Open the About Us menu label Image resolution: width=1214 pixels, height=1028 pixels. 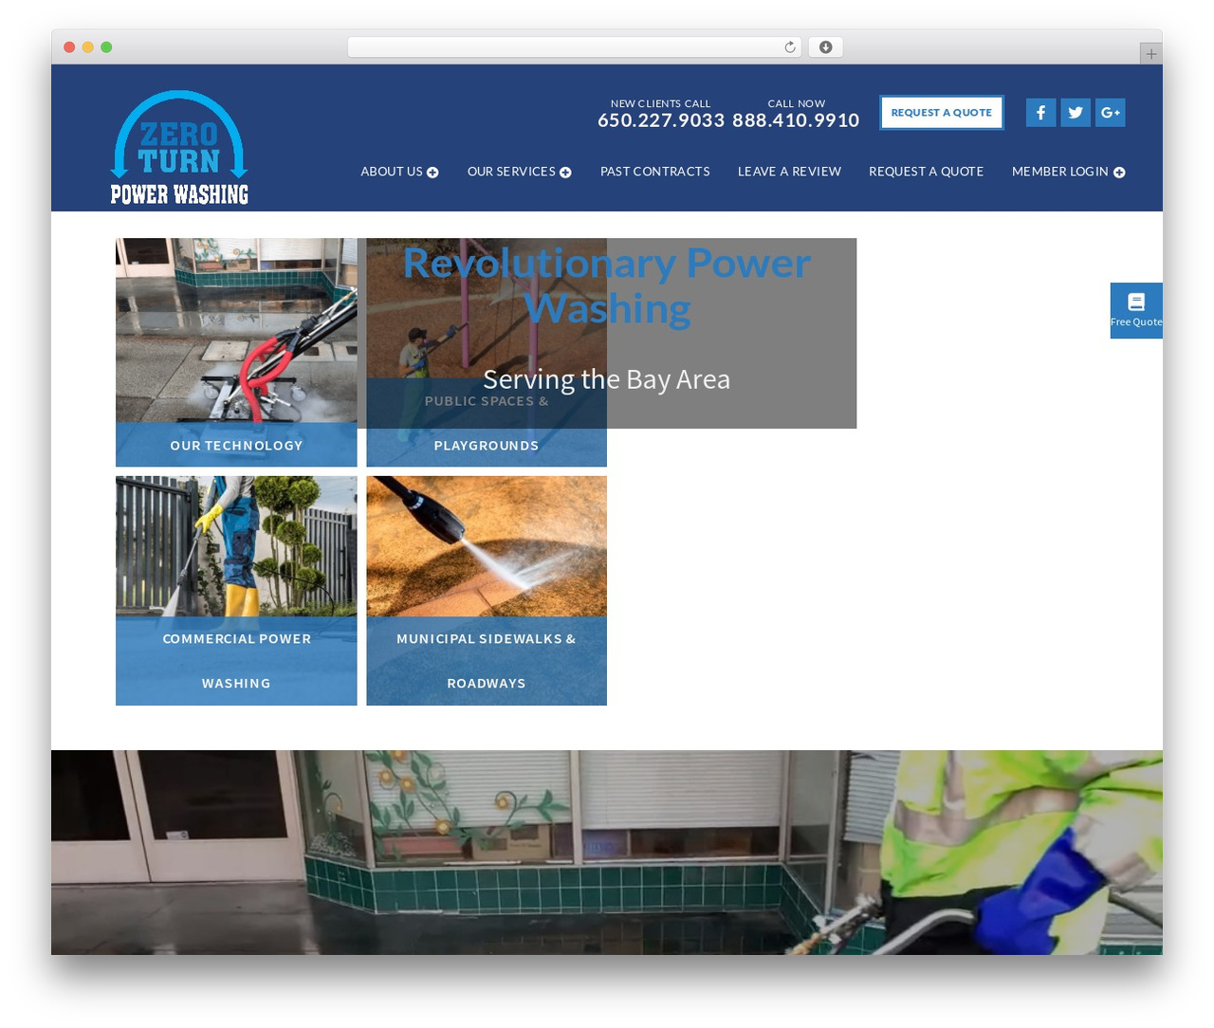pos(392,172)
